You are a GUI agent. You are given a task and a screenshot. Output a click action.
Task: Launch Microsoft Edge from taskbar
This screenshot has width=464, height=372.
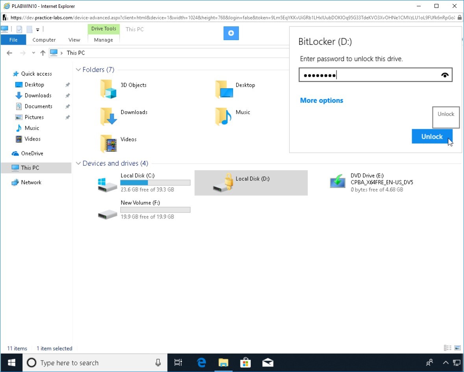click(201, 363)
